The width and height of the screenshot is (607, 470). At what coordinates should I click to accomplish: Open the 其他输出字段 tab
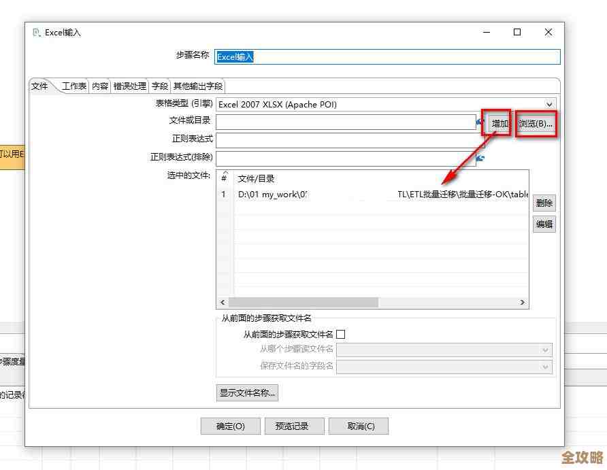click(197, 86)
